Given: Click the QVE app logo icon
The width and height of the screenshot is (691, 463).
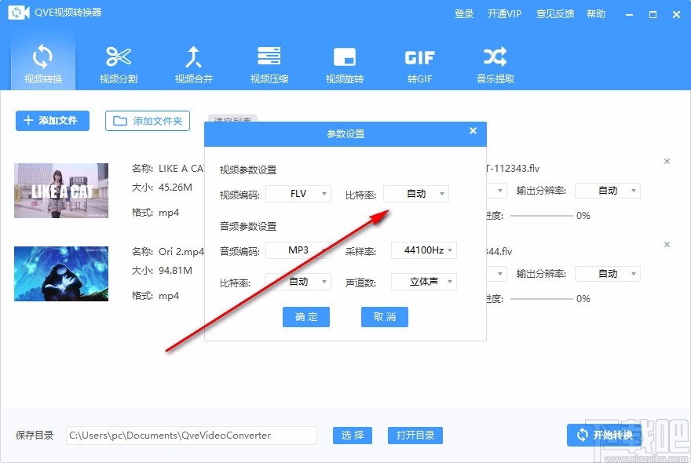Looking at the screenshot, I should click(17, 13).
